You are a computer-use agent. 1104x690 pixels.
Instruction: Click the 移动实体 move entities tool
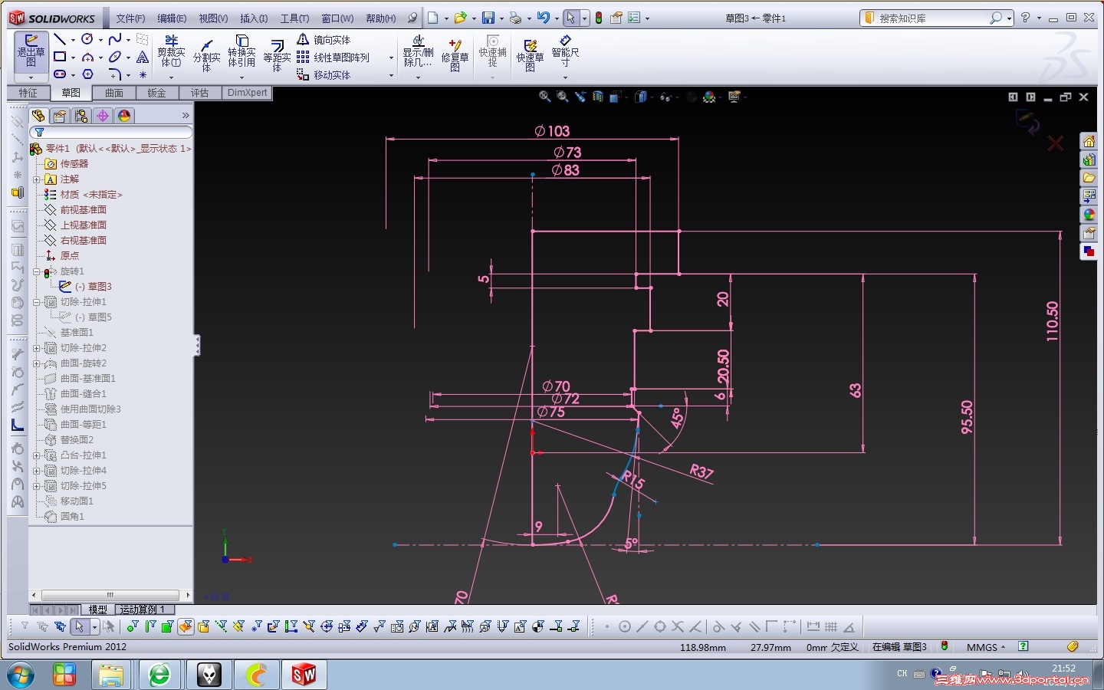coord(324,75)
